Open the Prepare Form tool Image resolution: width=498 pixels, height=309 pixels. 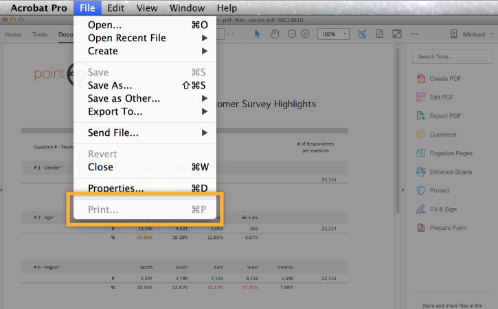(442, 228)
